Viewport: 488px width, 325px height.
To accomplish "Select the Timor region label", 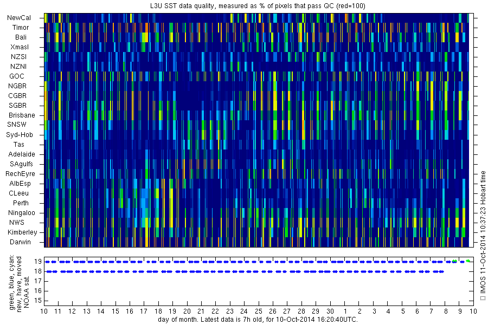I will 21,28.
